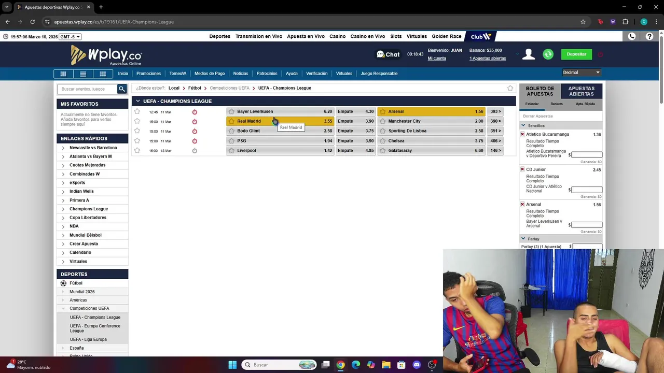The width and height of the screenshot is (664, 373).
Task: Switch to the grid layout icon
Action: click(x=103, y=74)
